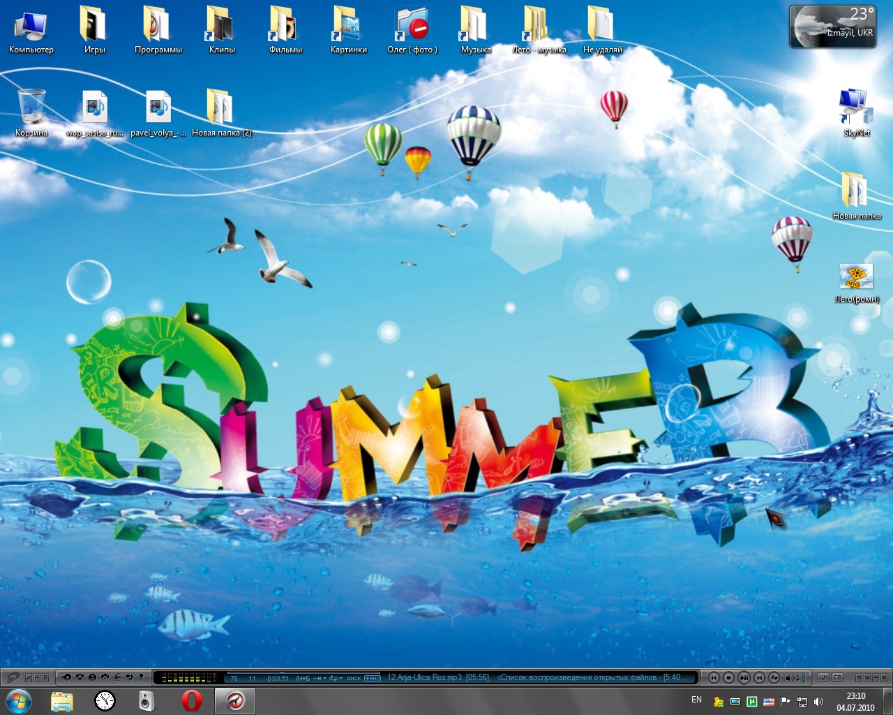Stop playback in the music player bar
The image size is (893, 715).
pyautogui.click(x=728, y=677)
